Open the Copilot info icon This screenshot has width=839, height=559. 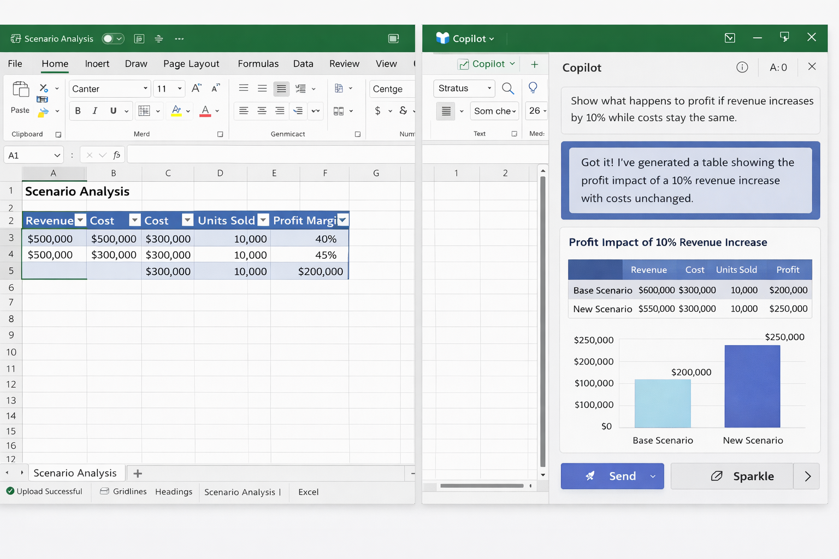coord(742,67)
